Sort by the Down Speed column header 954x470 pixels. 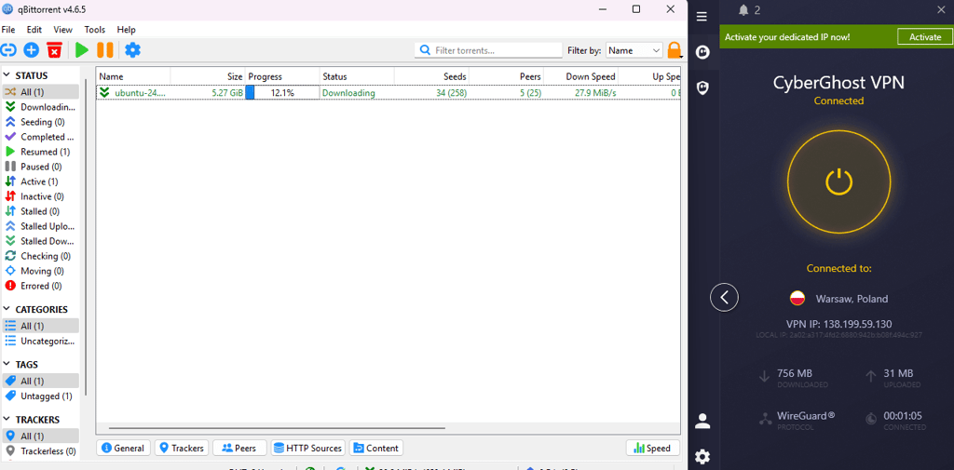pyautogui.click(x=580, y=76)
